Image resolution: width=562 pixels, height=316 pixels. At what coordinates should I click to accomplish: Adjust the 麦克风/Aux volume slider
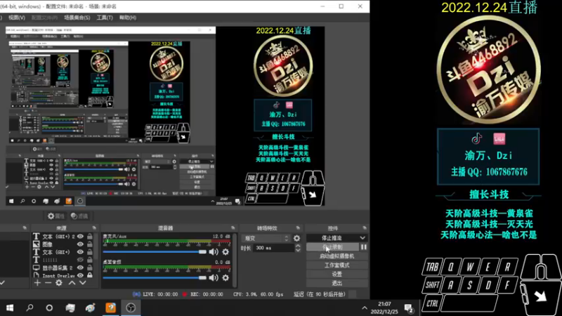tap(155, 252)
